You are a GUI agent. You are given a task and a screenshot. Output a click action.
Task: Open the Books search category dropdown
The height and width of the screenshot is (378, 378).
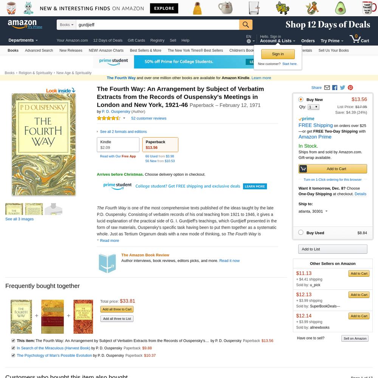pyautogui.click(x=67, y=25)
